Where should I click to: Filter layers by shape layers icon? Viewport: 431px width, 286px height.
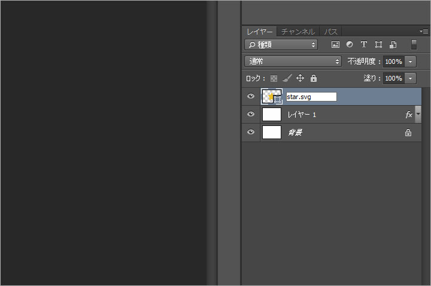pyautogui.click(x=378, y=44)
